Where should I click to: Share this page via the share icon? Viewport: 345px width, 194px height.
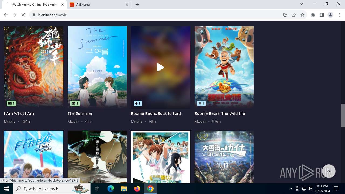pyautogui.click(x=294, y=15)
